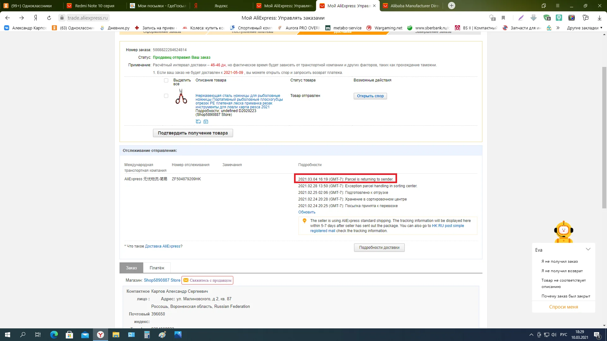
Task: Click the browser reload page icon
Action: (x=49, y=18)
